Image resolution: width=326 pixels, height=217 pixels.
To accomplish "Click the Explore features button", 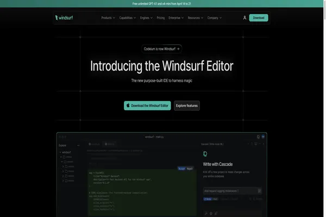I will coord(186,106).
